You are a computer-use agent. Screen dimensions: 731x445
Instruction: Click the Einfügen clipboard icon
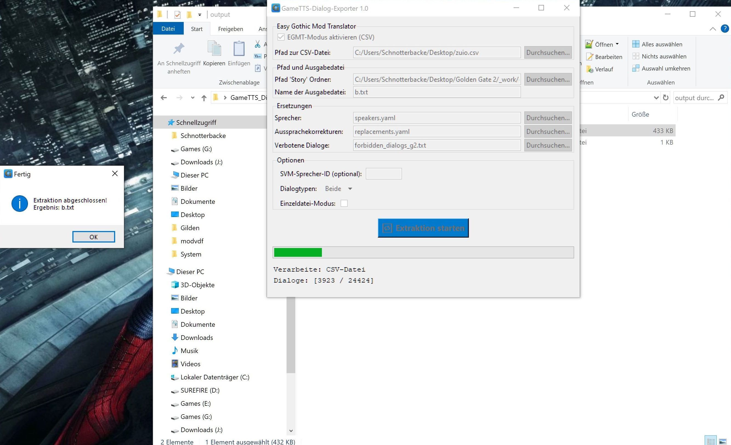click(x=239, y=49)
